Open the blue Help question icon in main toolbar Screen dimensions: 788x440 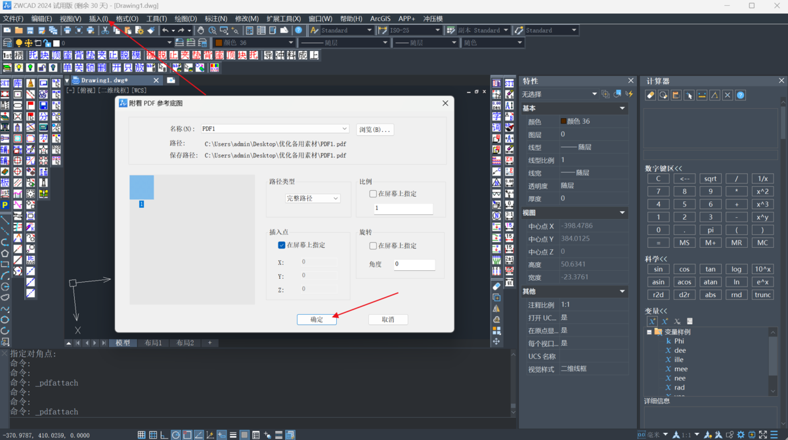[x=298, y=30]
